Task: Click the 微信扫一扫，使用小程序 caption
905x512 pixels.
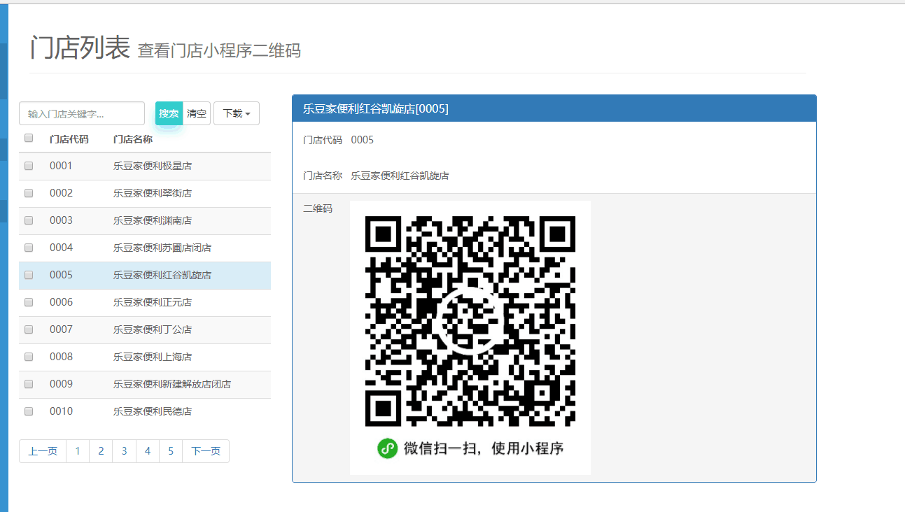Action: [x=484, y=448]
